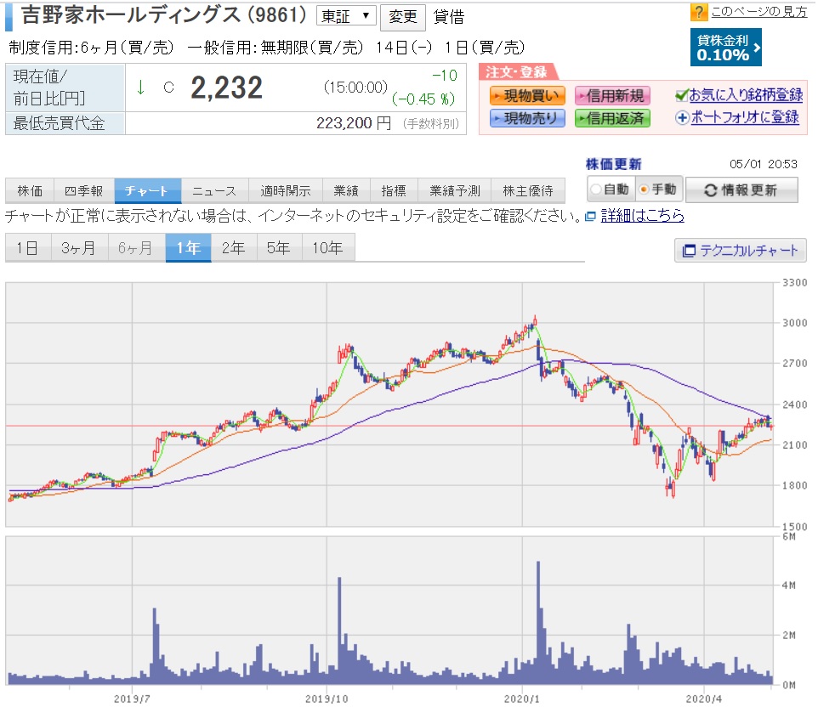
Task: Click the -10 price change value
Action: [x=445, y=76]
